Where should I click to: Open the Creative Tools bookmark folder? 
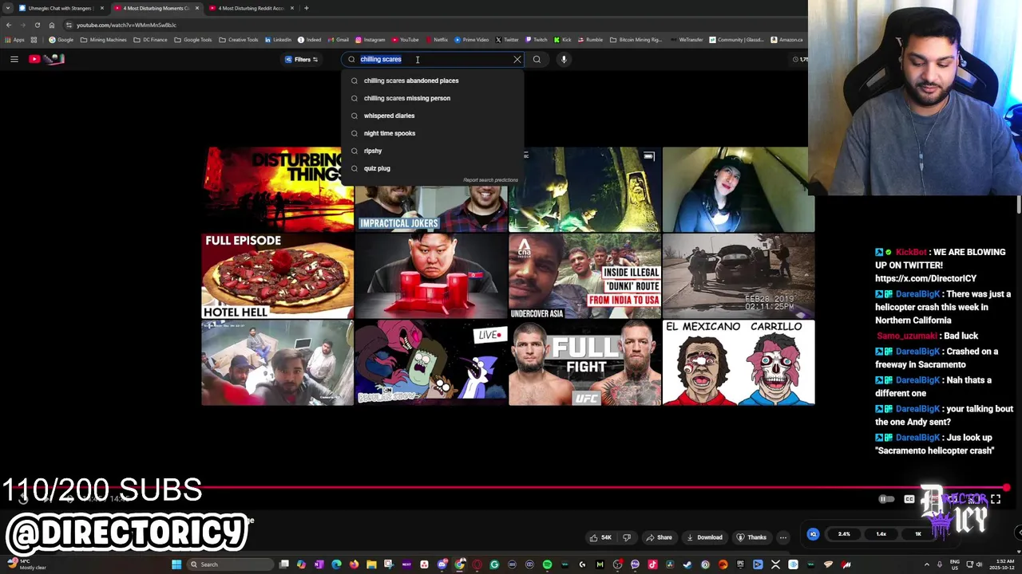pos(239,40)
